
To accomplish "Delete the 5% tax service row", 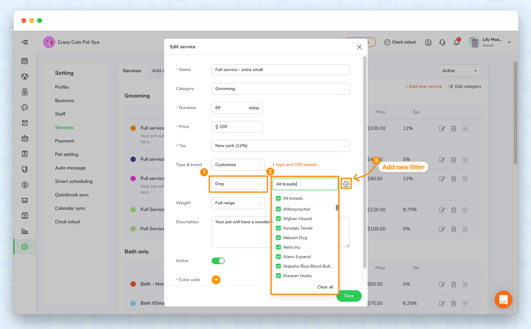I will 453,160.
